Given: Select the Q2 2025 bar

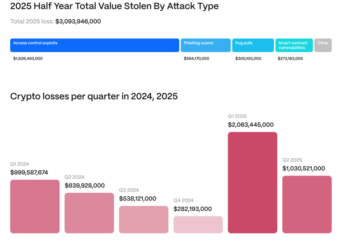Looking at the screenshot, I should (307, 204).
